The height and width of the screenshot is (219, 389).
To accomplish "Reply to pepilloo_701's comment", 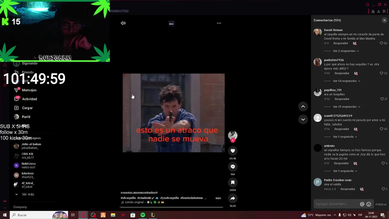I will click(x=342, y=99).
